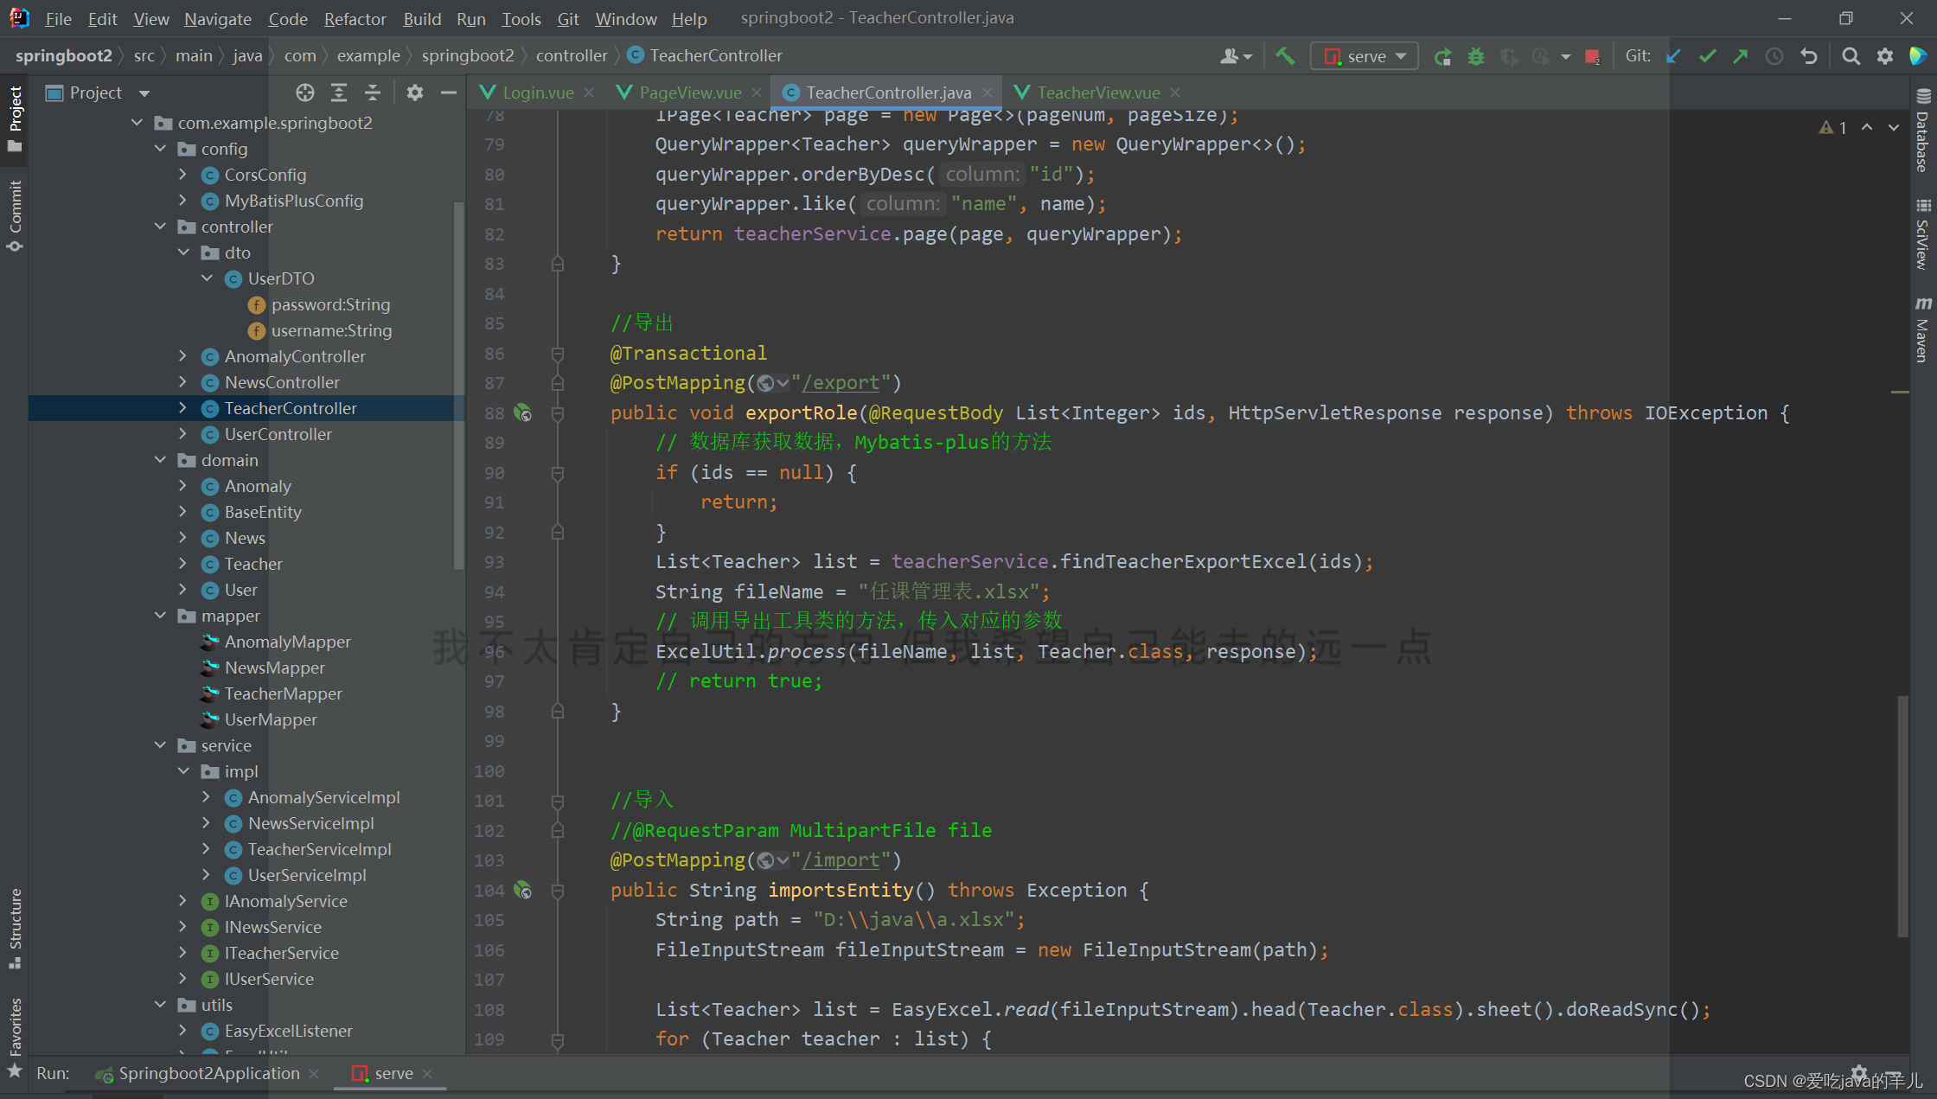
Task: Run the project using the green run icon
Action: pos(1442,55)
